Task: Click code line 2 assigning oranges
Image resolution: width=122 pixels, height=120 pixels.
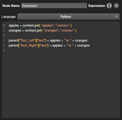Action: 42,30
